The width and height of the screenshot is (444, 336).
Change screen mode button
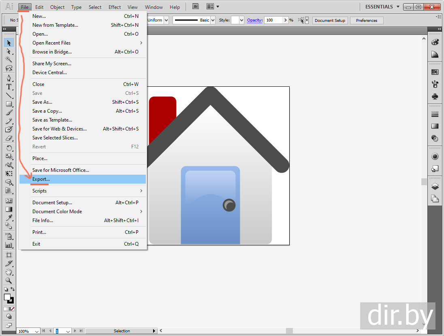9,325
